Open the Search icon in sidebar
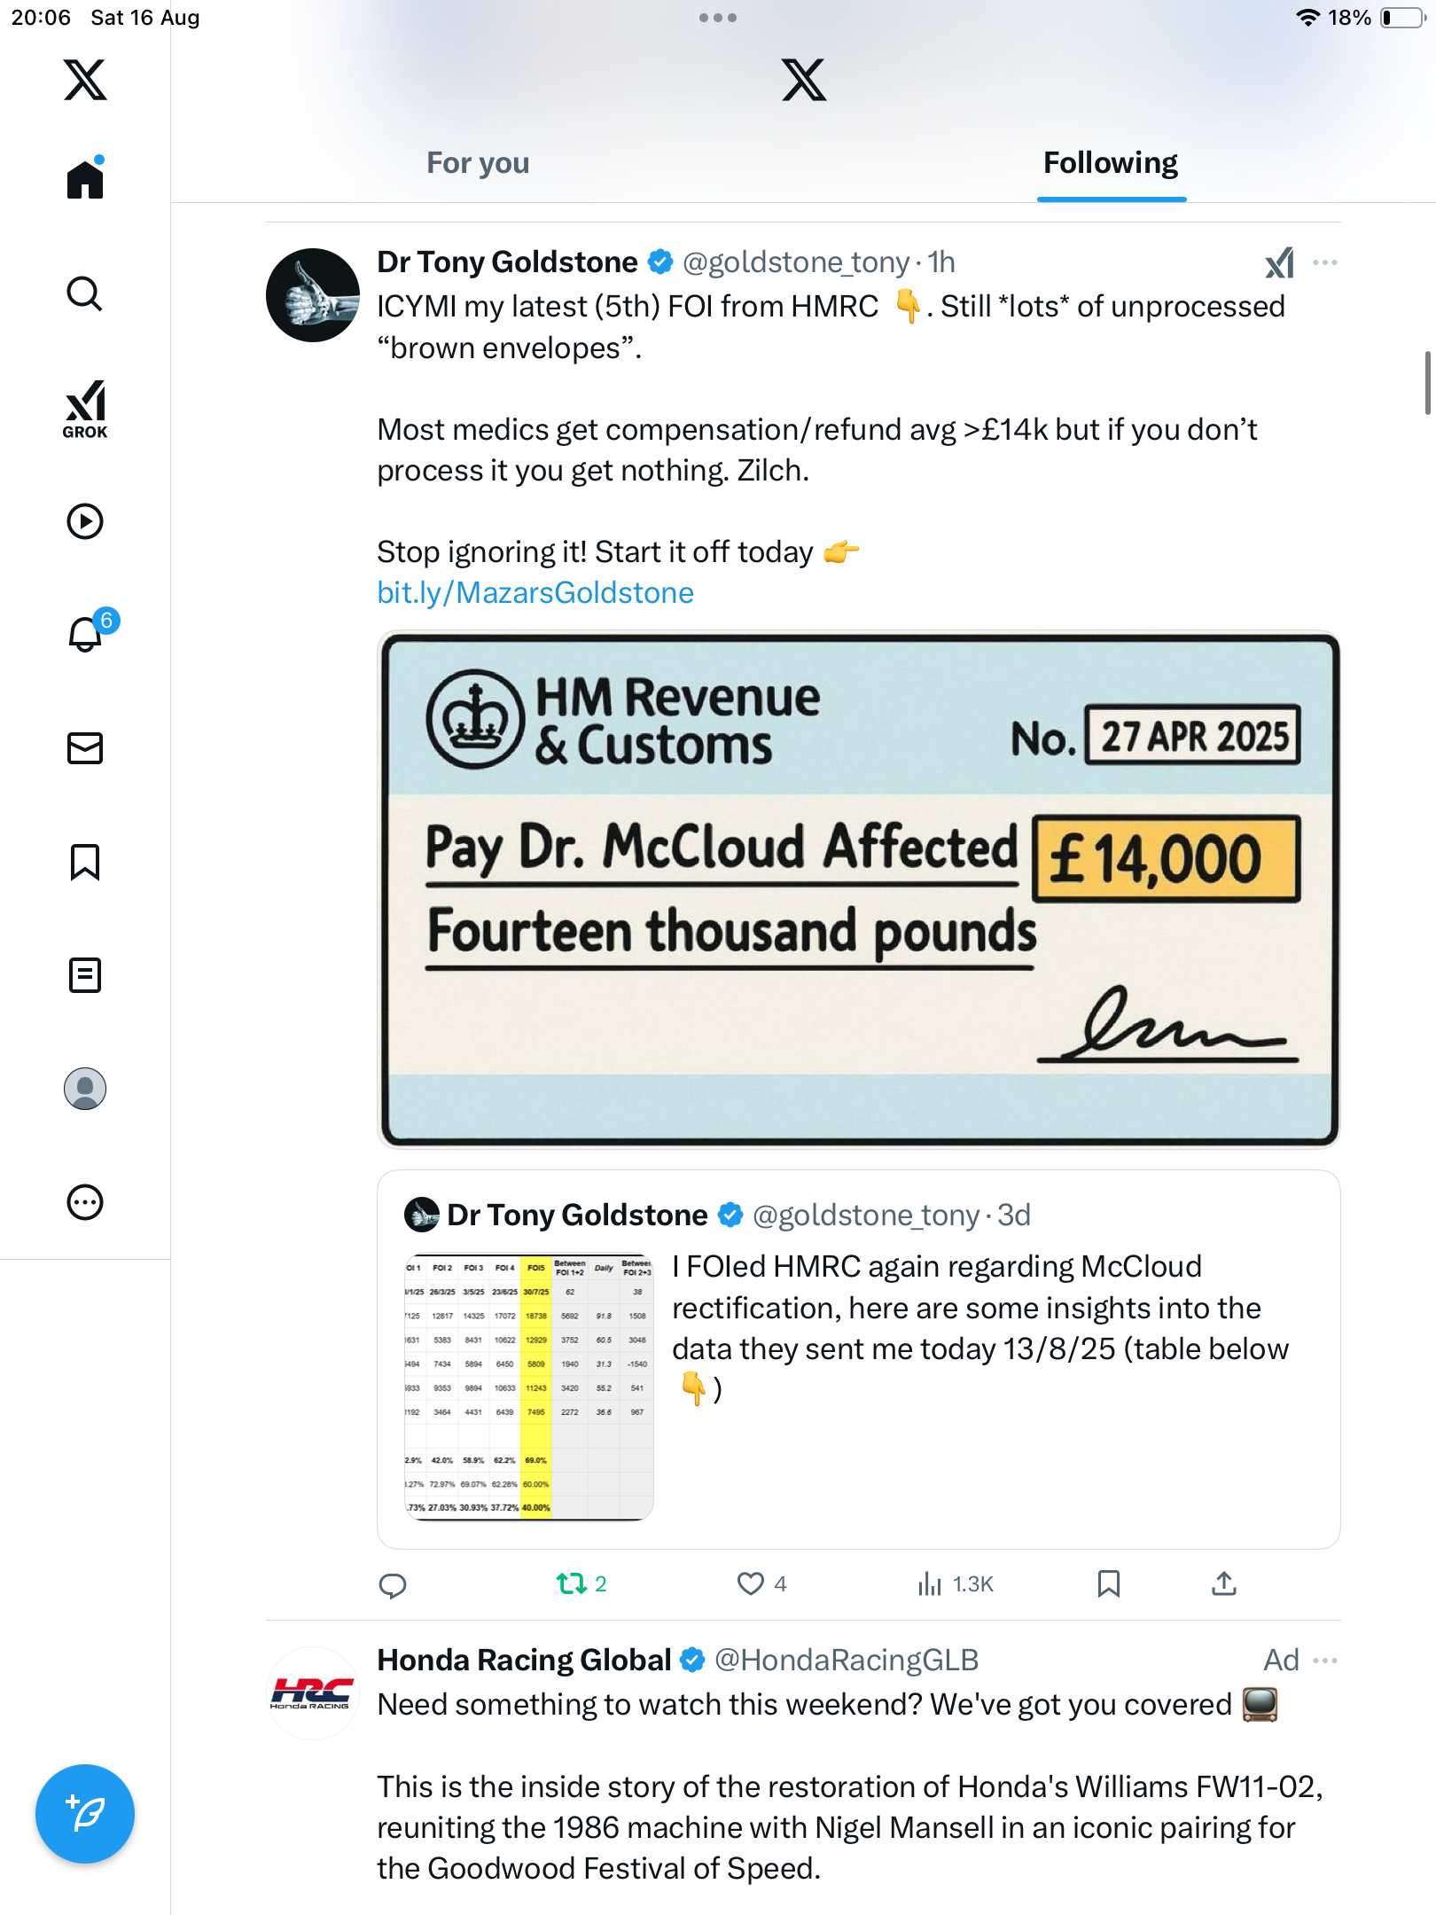 85,293
